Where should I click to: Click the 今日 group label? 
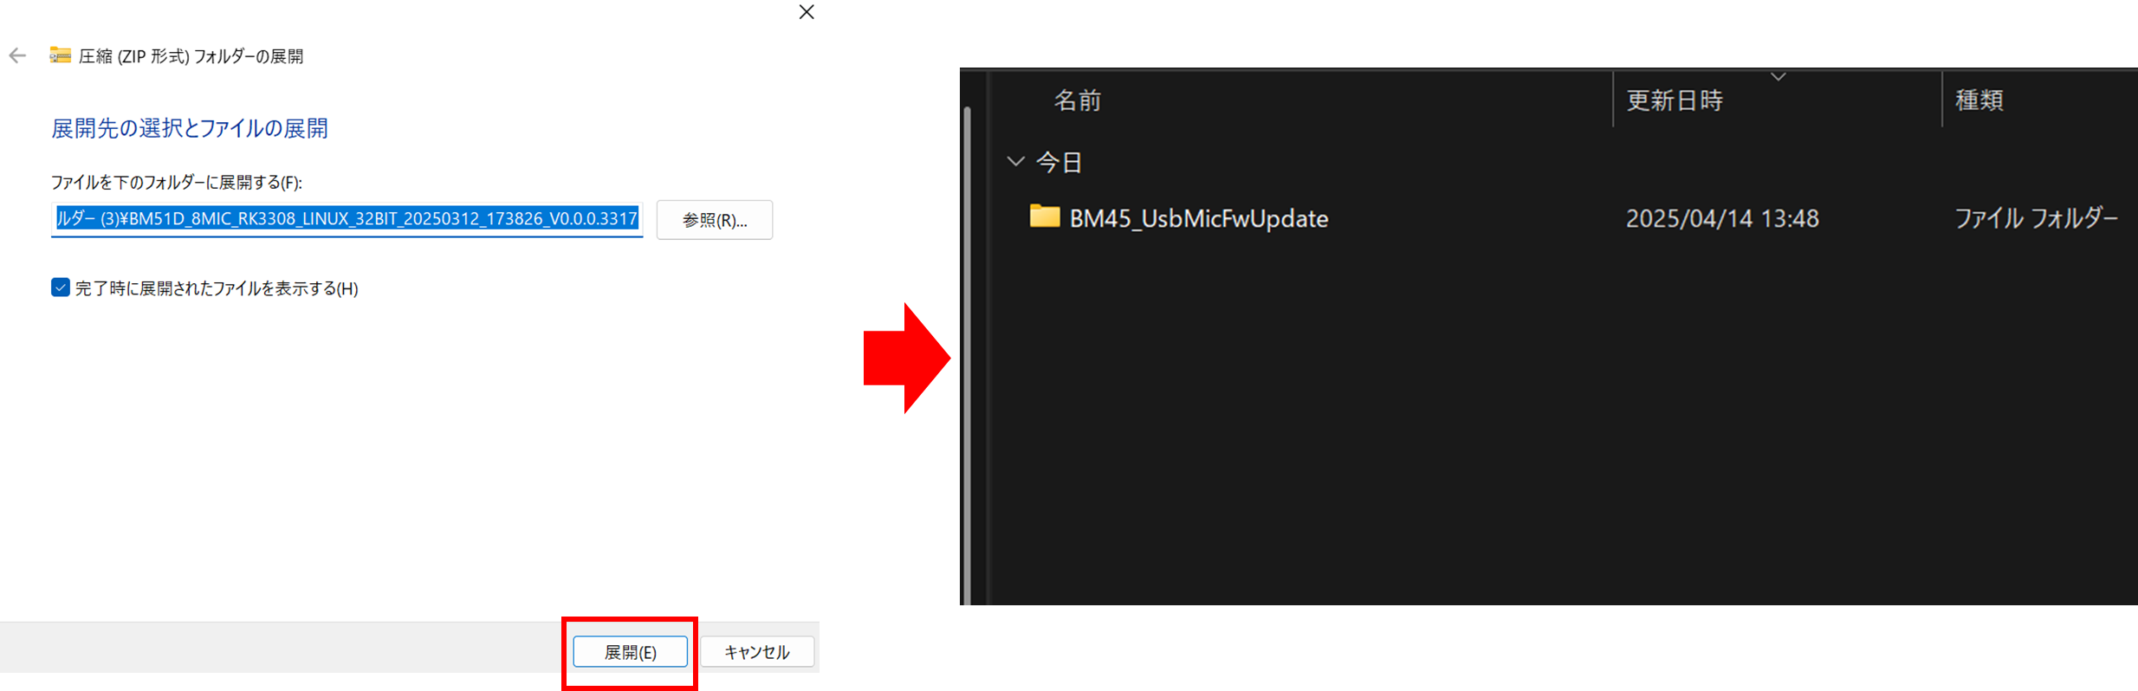[1059, 162]
